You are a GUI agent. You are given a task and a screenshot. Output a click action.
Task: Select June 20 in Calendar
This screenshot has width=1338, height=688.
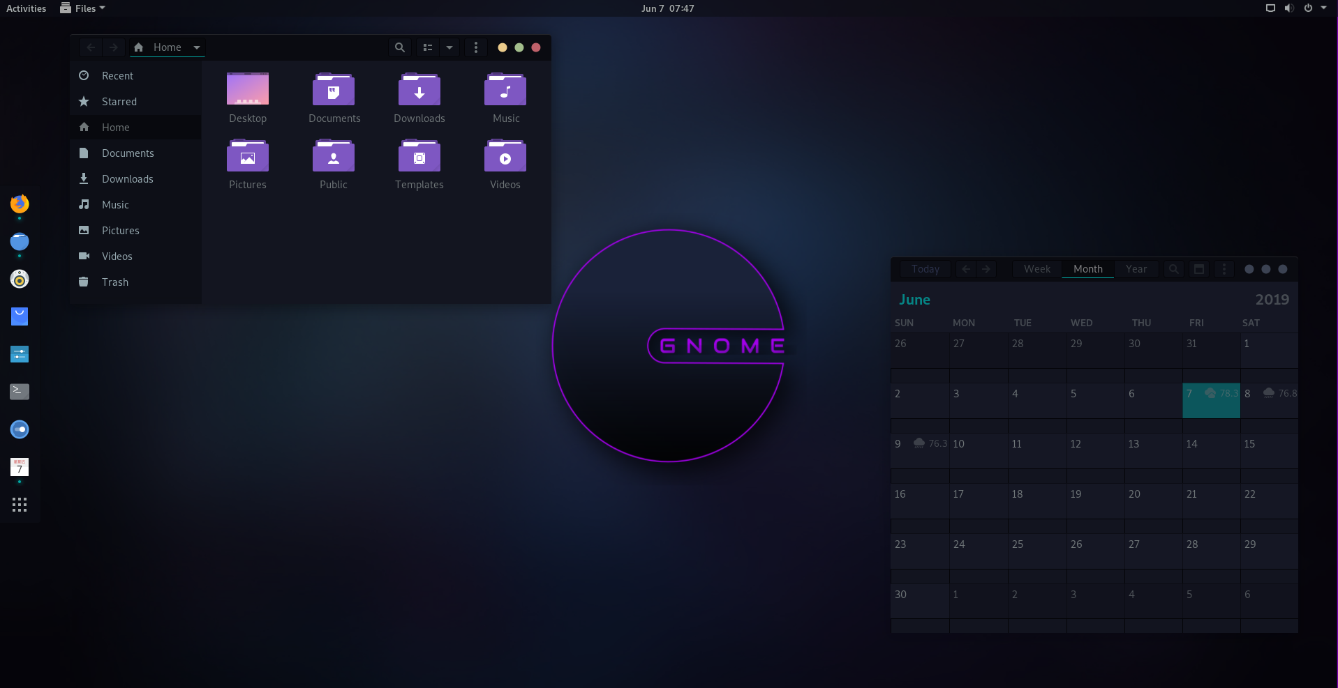tap(1153, 501)
